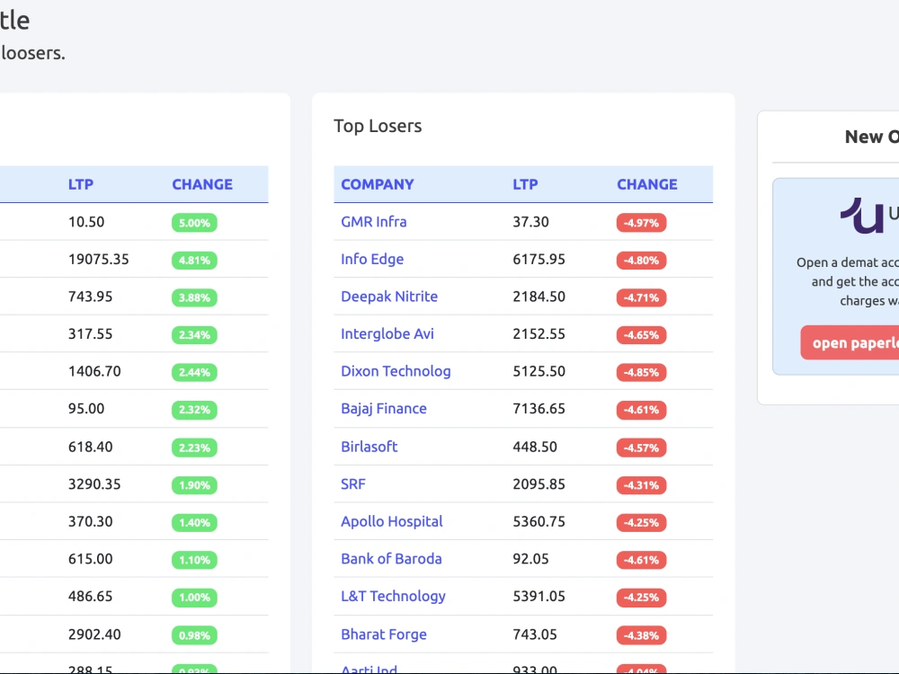The width and height of the screenshot is (899, 674).
Task: Click the -4.25% badge for Apollo Hospital
Action: tap(642, 523)
